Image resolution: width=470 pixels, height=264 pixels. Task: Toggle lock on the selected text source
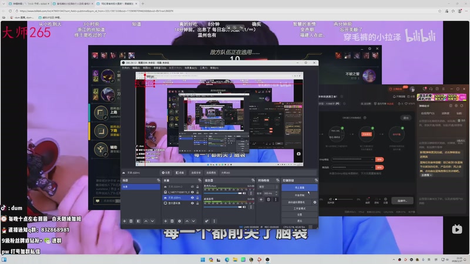coord(197,198)
